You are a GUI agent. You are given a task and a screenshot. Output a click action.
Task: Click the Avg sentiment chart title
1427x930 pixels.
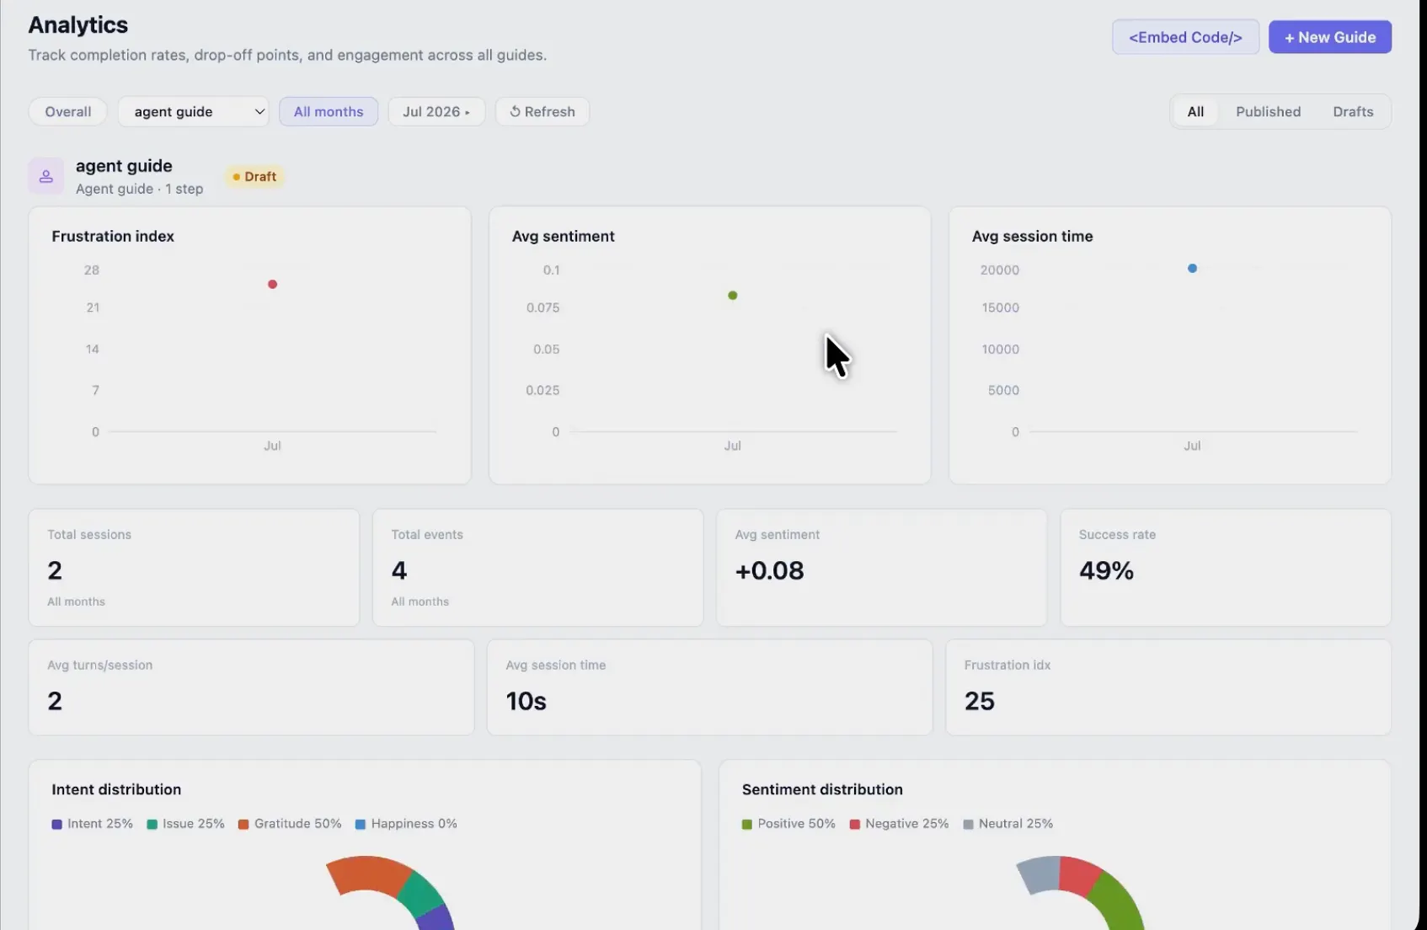pyautogui.click(x=564, y=237)
